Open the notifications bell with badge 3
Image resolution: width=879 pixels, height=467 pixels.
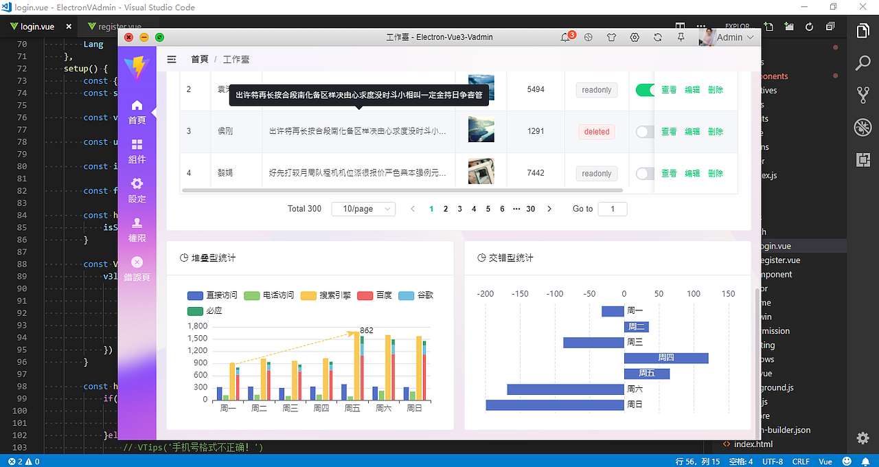point(564,37)
